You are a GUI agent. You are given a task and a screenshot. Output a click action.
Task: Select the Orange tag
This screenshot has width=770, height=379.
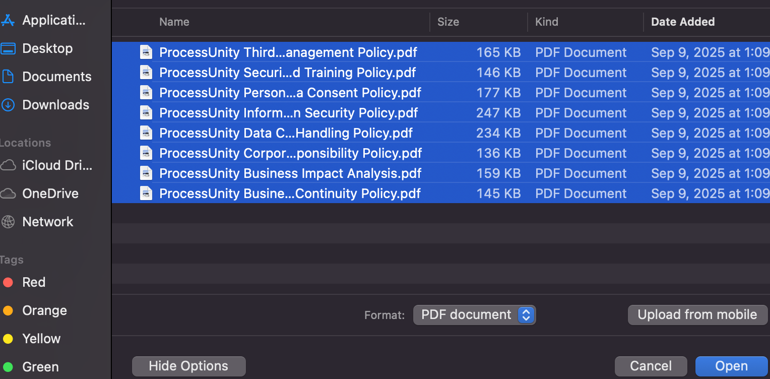pyautogui.click(x=35, y=310)
